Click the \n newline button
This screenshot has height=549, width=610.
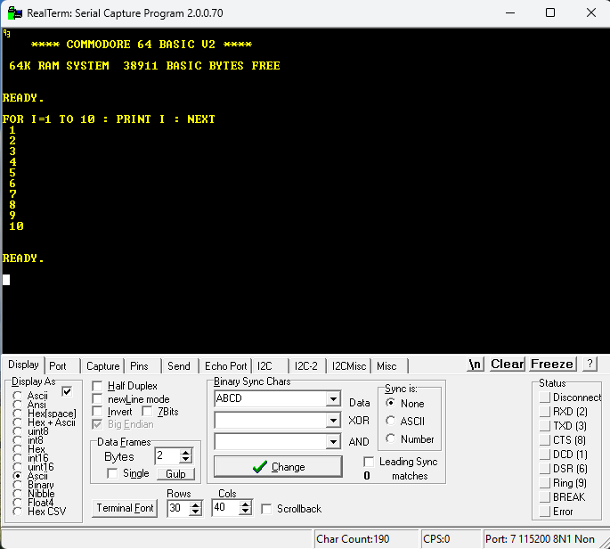click(476, 365)
